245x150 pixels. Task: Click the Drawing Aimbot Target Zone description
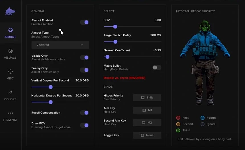(51, 127)
